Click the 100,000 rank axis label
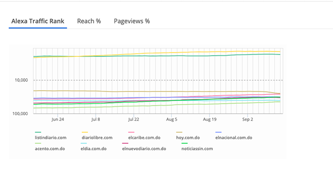 (x=20, y=114)
